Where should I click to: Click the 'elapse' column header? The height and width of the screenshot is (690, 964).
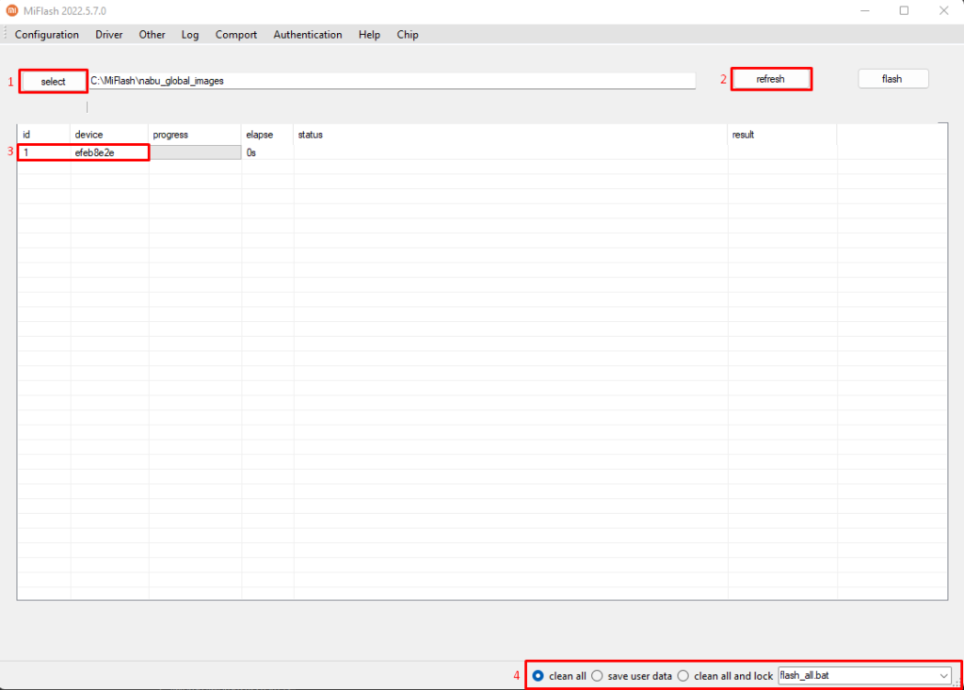point(267,134)
